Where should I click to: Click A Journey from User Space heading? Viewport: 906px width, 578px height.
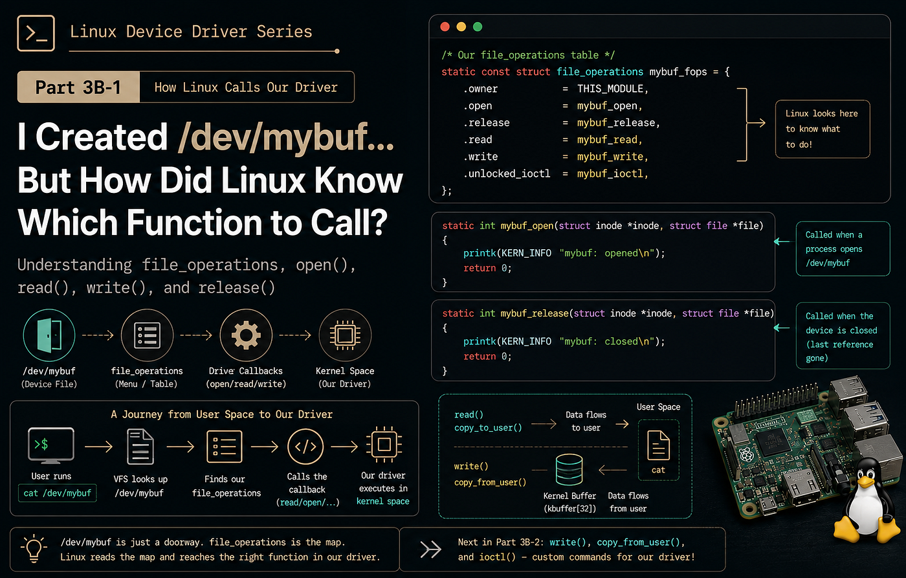click(x=222, y=414)
